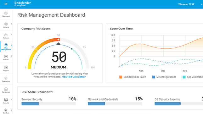This screenshot has height=114, width=203.
Task: Open the Welcome, TEST user dropdown arrow
Action: coord(201,4)
